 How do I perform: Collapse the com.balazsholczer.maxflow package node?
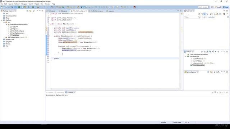[x=6, y=25]
